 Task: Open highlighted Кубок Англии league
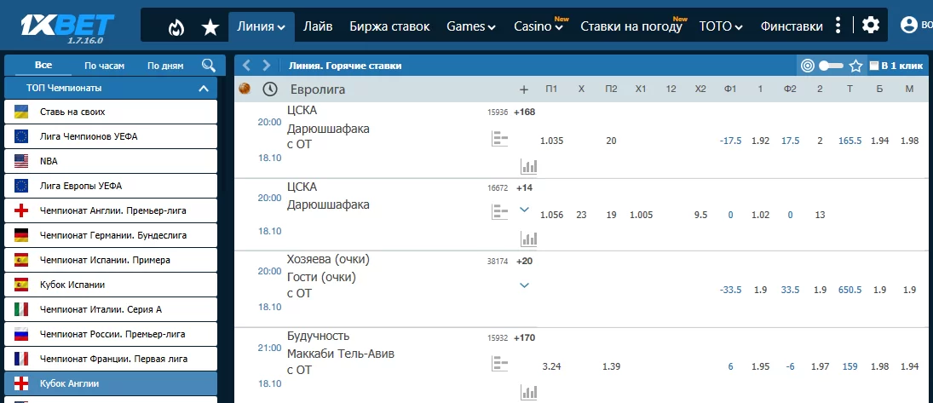coord(111,384)
